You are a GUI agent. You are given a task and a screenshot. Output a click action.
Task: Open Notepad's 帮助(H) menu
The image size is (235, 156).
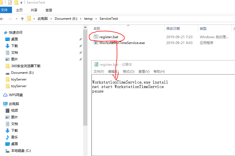(159, 72)
